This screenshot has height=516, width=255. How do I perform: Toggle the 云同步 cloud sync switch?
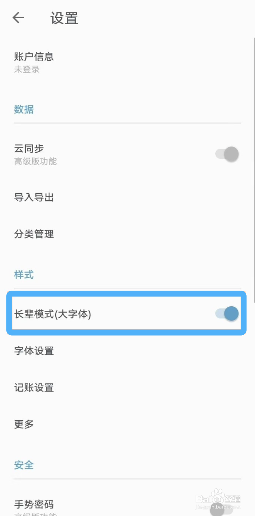point(227,154)
